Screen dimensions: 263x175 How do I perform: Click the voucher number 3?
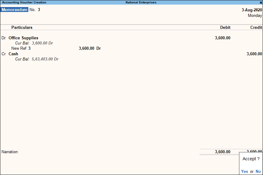pyautogui.click(x=39, y=10)
